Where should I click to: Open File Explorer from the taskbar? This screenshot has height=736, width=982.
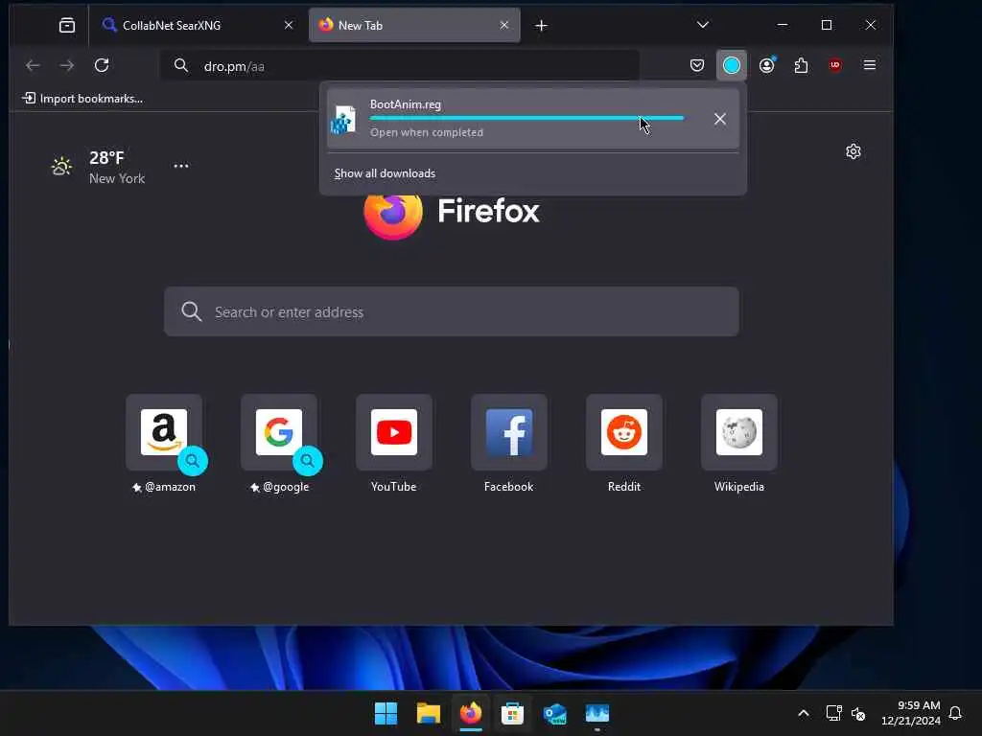(429, 713)
